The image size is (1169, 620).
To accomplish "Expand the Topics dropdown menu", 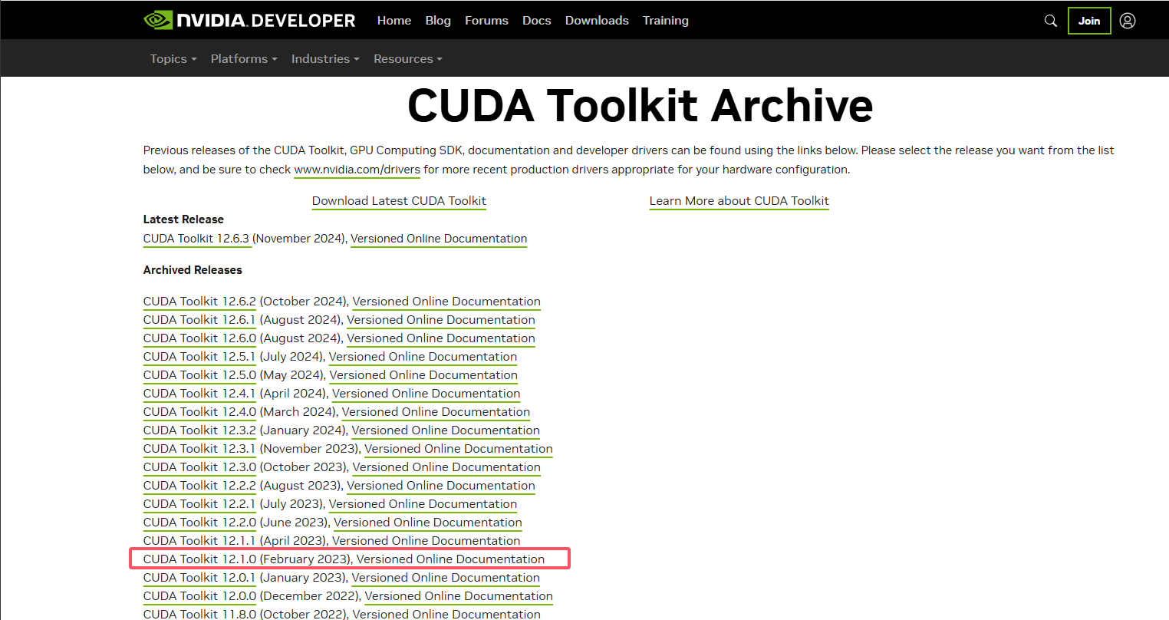I will tap(173, 58).
